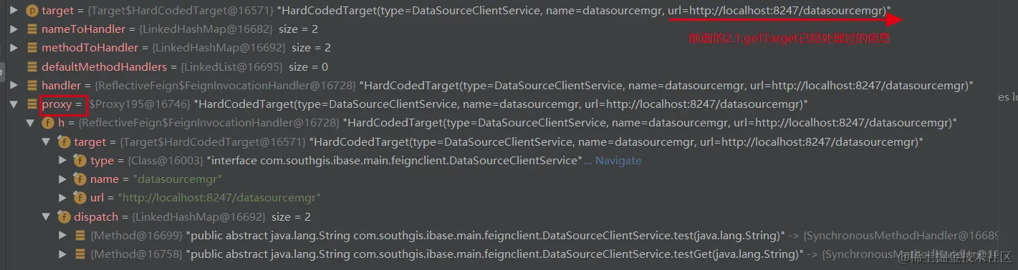Collapse the proxy node

(14, 104)
